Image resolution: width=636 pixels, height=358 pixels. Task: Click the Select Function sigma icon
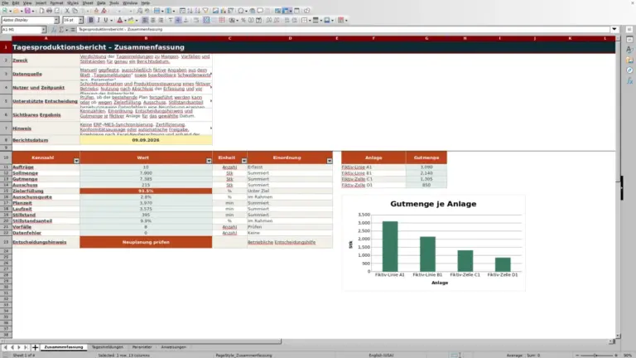coord(61,30)
